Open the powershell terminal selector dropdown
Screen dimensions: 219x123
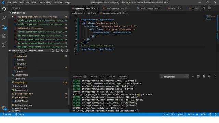click(x=174, y=77)
